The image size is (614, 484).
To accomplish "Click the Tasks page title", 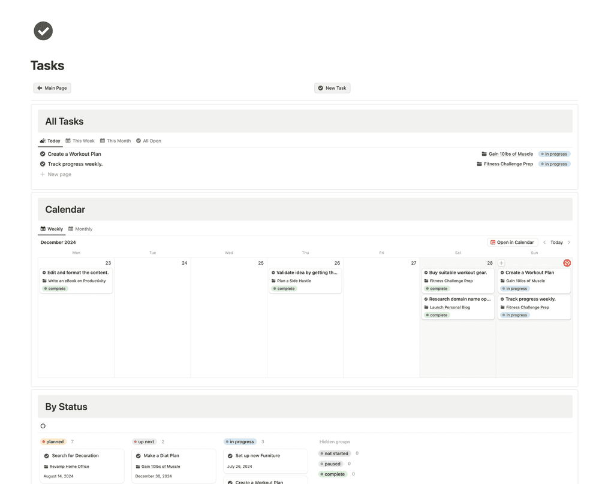I will [47, 65].
